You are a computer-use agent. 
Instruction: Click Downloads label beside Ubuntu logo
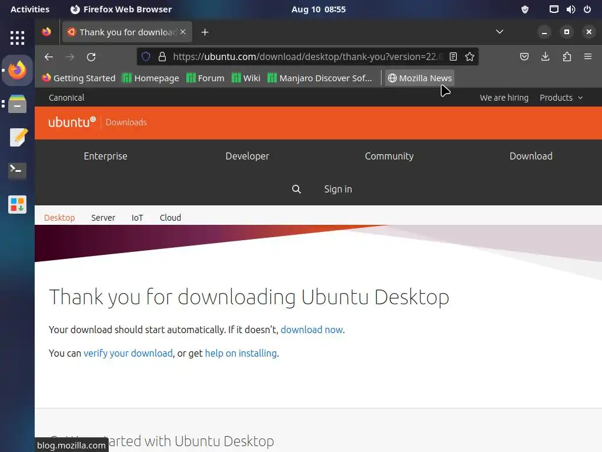(126, 122)
